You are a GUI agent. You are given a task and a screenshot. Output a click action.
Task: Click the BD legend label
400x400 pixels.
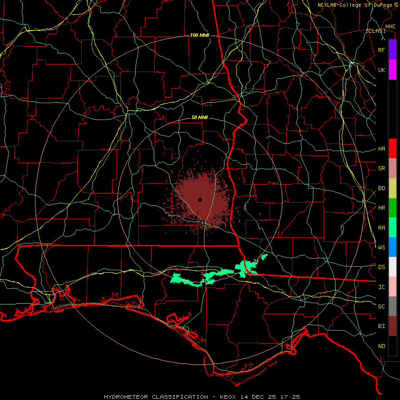(x=382, y=188)
